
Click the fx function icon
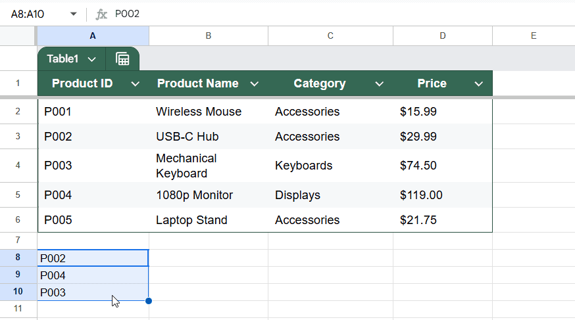tap(101, 14)
